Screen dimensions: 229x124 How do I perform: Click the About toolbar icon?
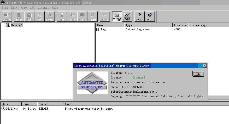click(139, 16)
